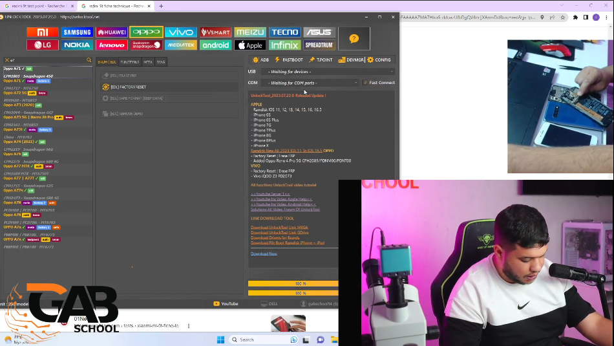Open the Windows Start menu
The height and width of the screenshot is (346, 614).
pyautogui.click(x=220, y=340)
